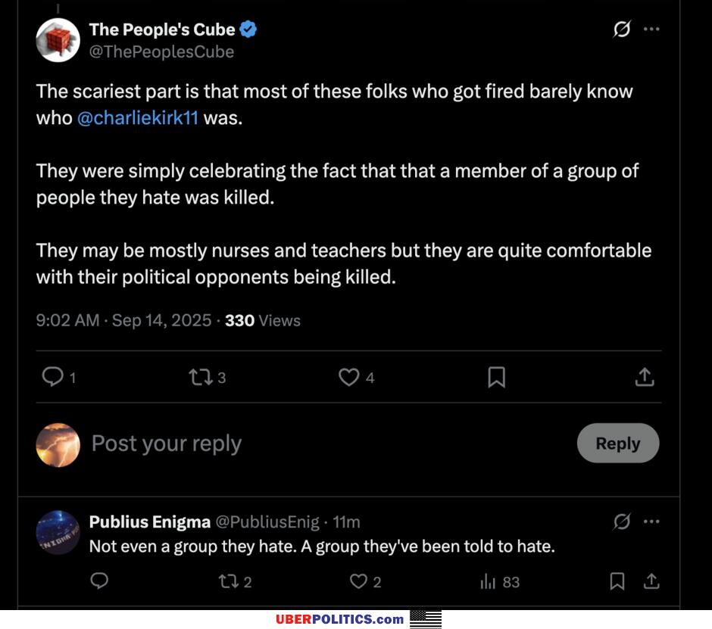
Task: Click the reply bubble icon on main post
Action: tap(52, 377)
